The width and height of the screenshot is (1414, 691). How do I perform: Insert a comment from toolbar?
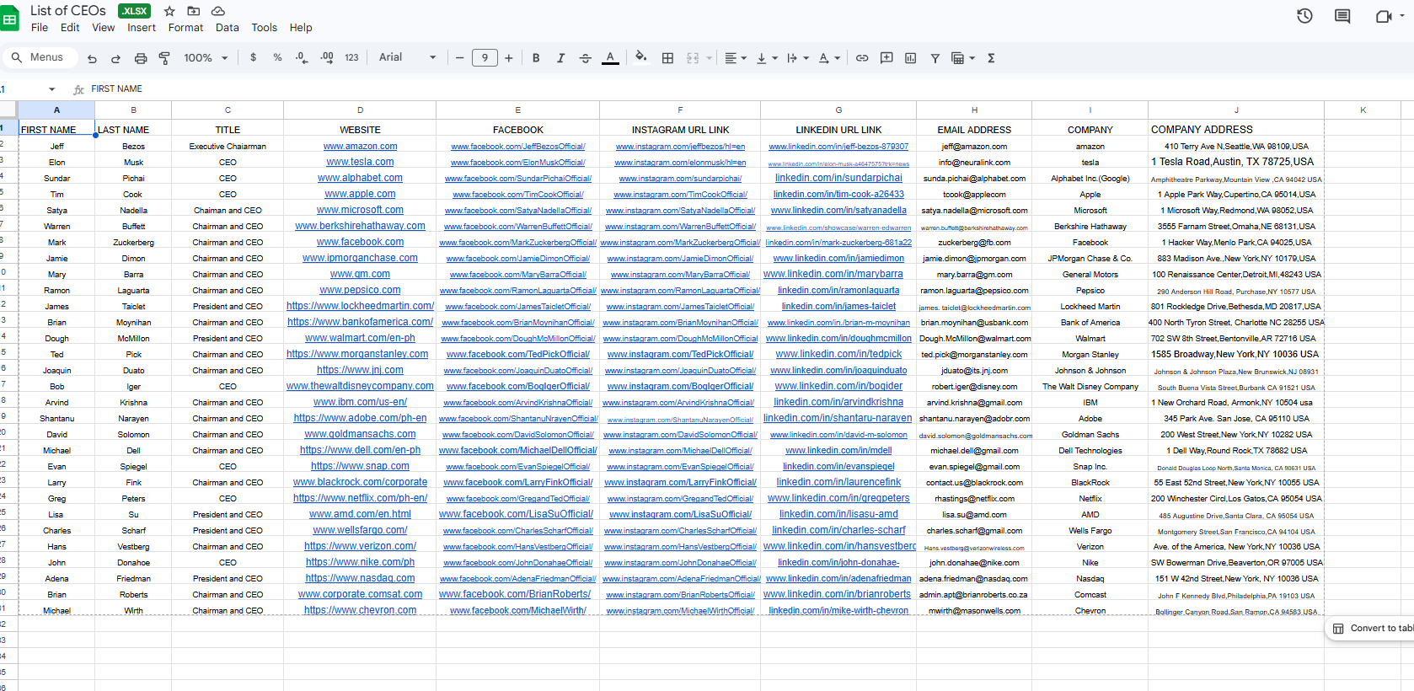pyautogui.click(x=886, y=58)
